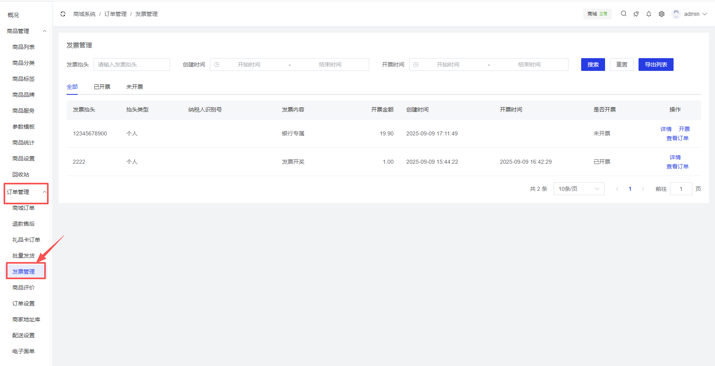Image resolution: width=715 pixels, height=366 pixels.
Task: Open the search magnifier icon in header
Action: [623, 14]
